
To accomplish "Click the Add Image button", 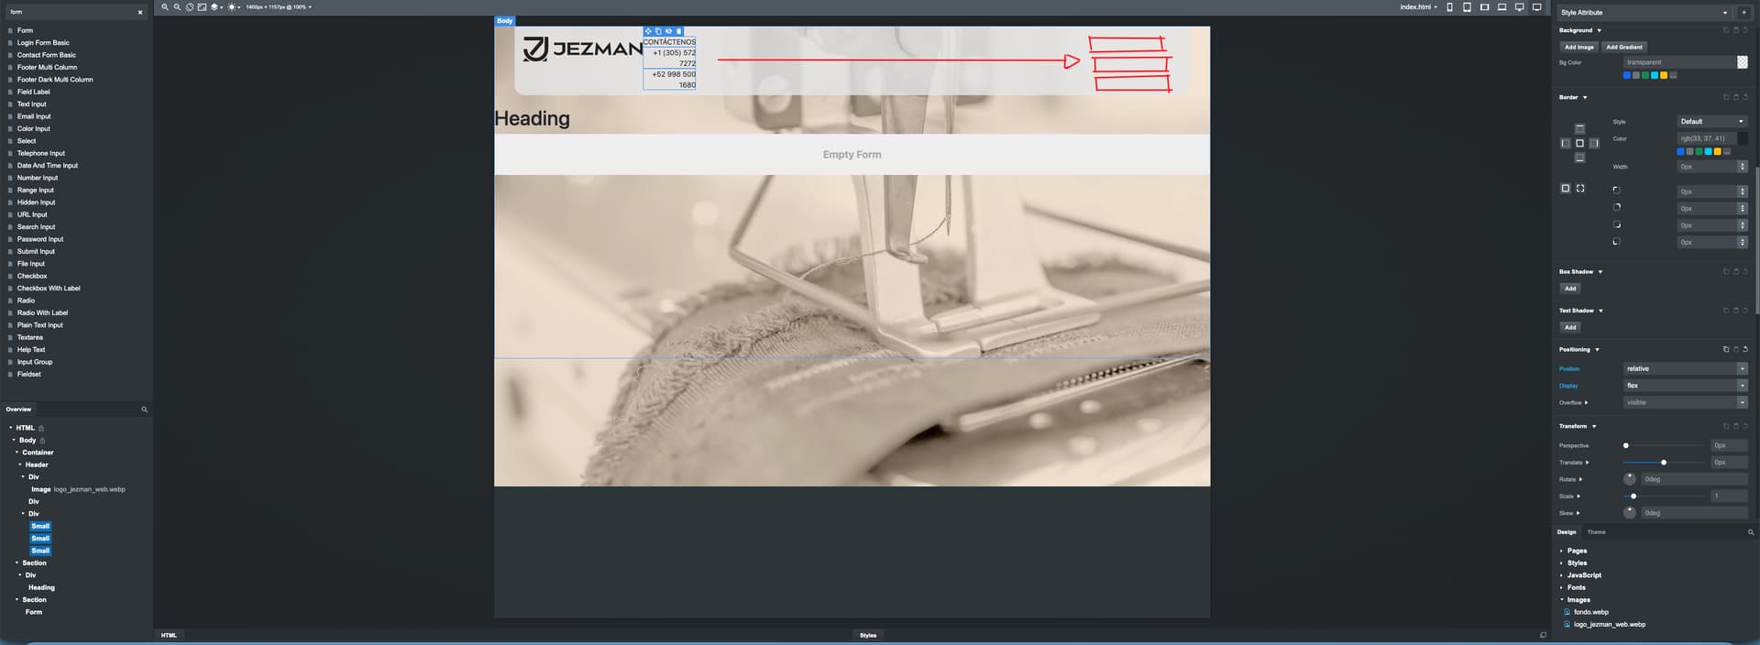I will coord(1578,47).
